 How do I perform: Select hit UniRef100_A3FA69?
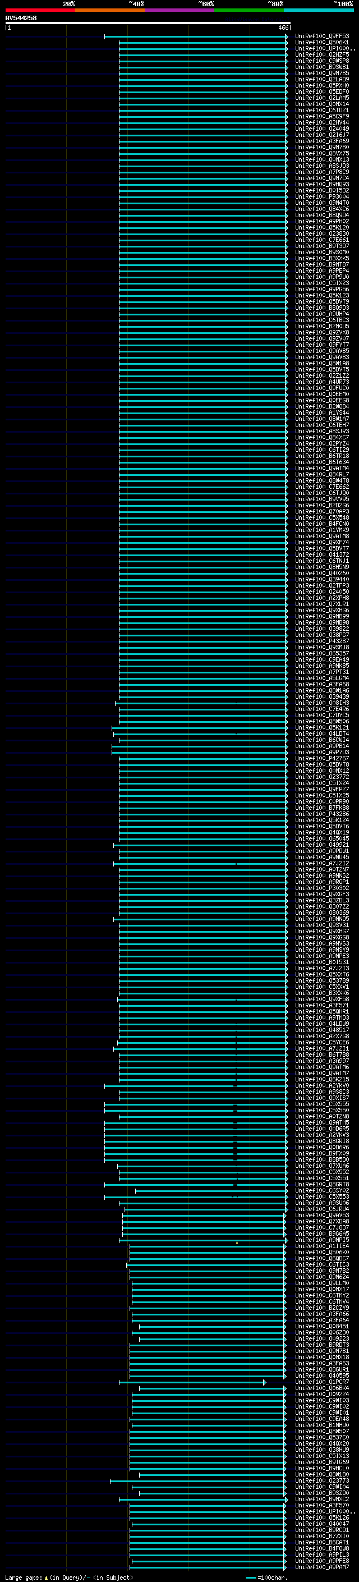click(x=321, y=141)
